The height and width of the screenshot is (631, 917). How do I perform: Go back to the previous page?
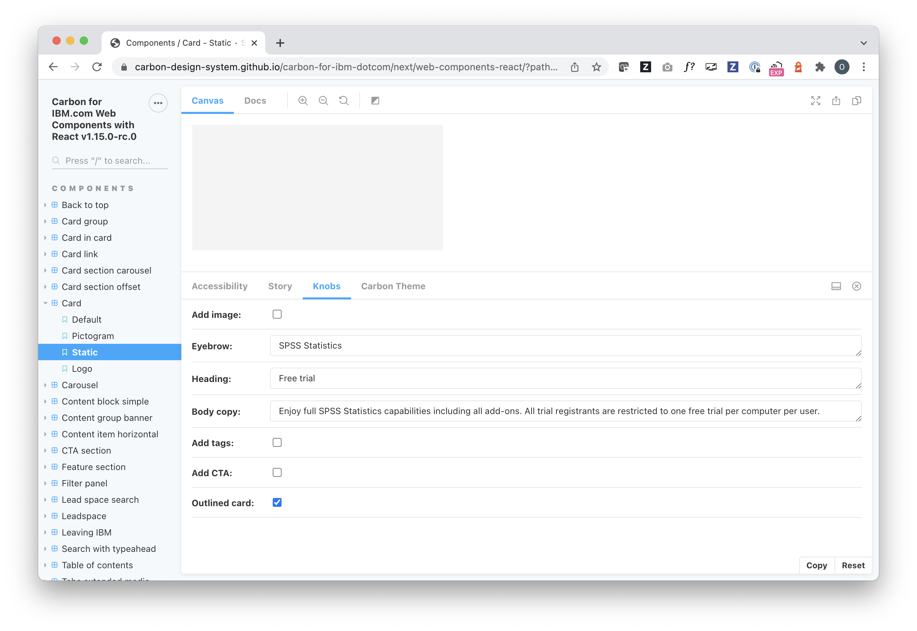pos(53,67)
